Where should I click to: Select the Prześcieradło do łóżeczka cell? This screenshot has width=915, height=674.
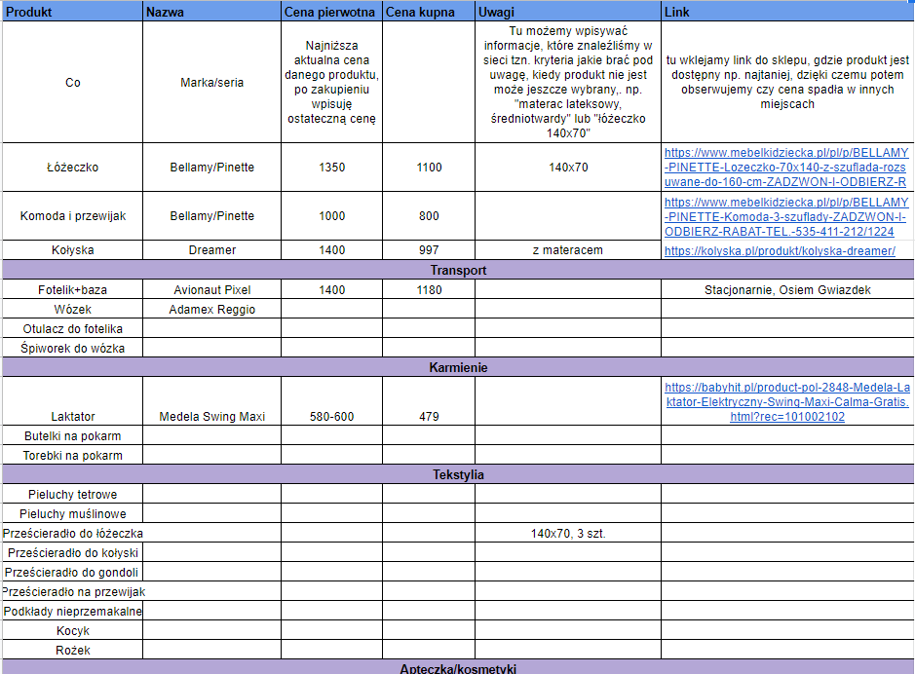point(72,533)
